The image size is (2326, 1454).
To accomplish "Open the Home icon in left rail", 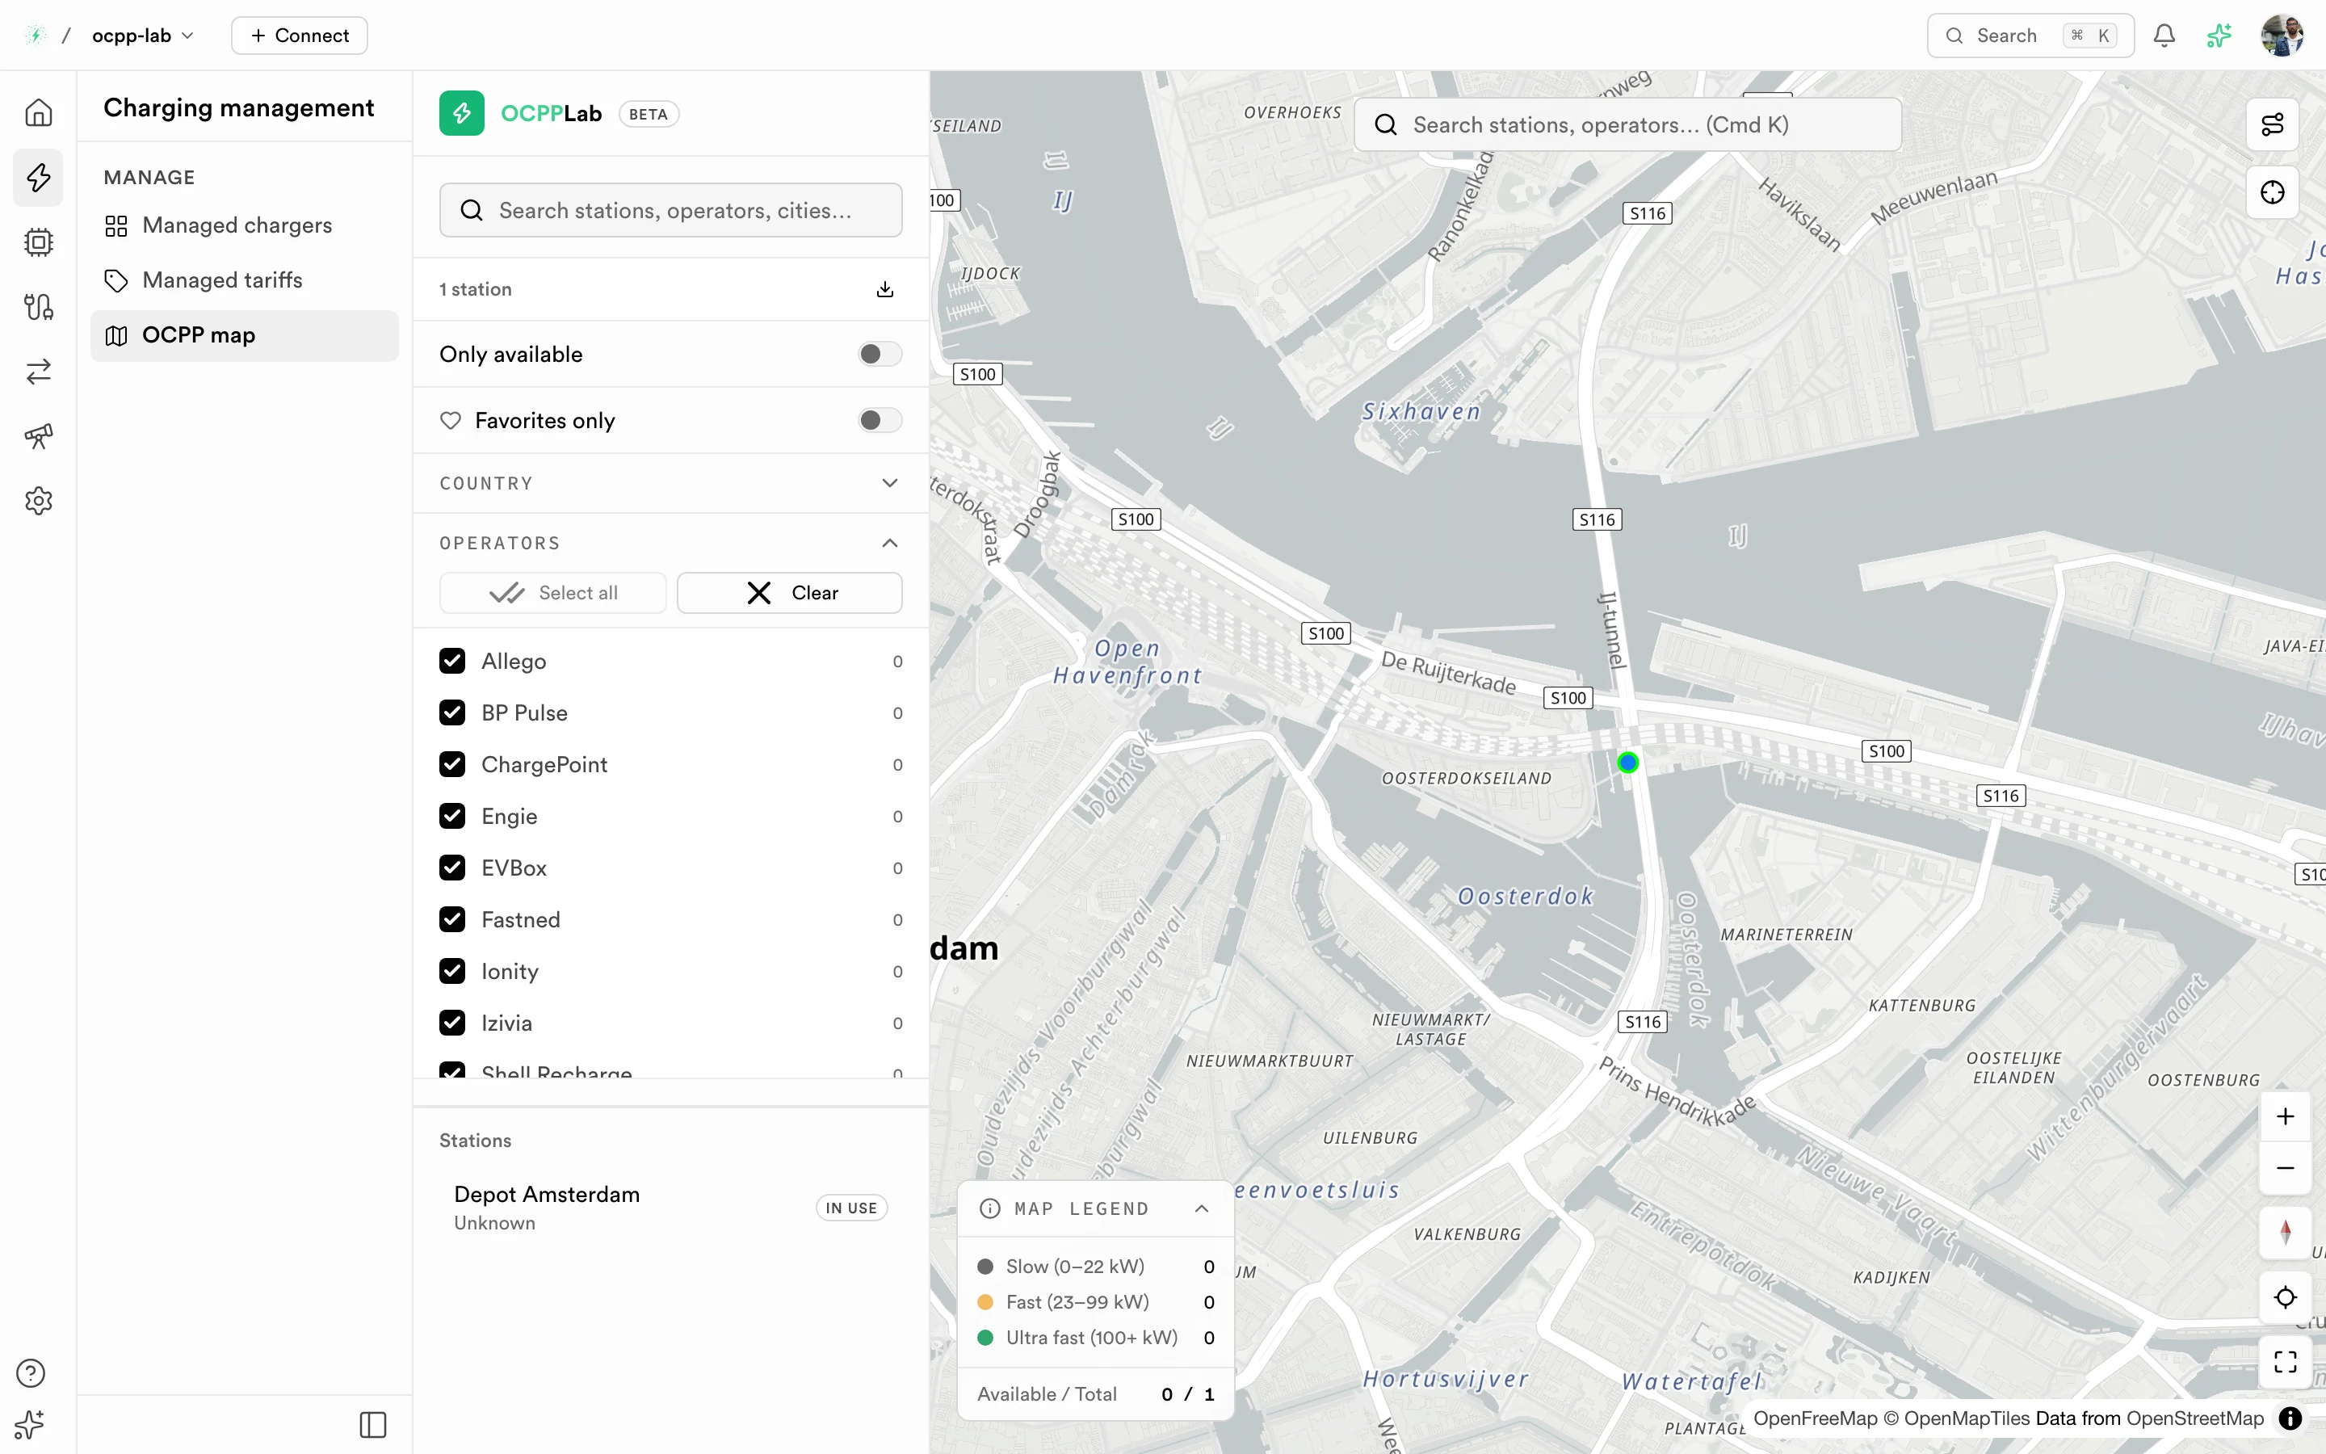I will click(39, 112).
